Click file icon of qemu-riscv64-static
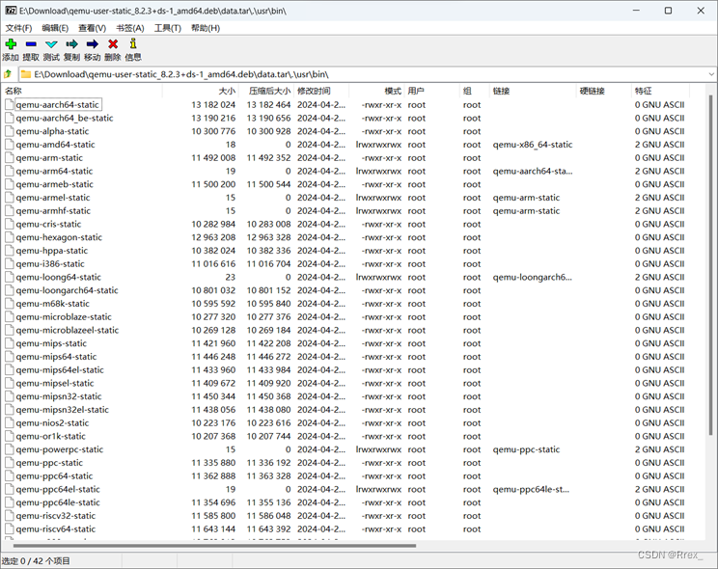Image resolution: width=718 pixels, height=569 pixels. coord(9,529)
